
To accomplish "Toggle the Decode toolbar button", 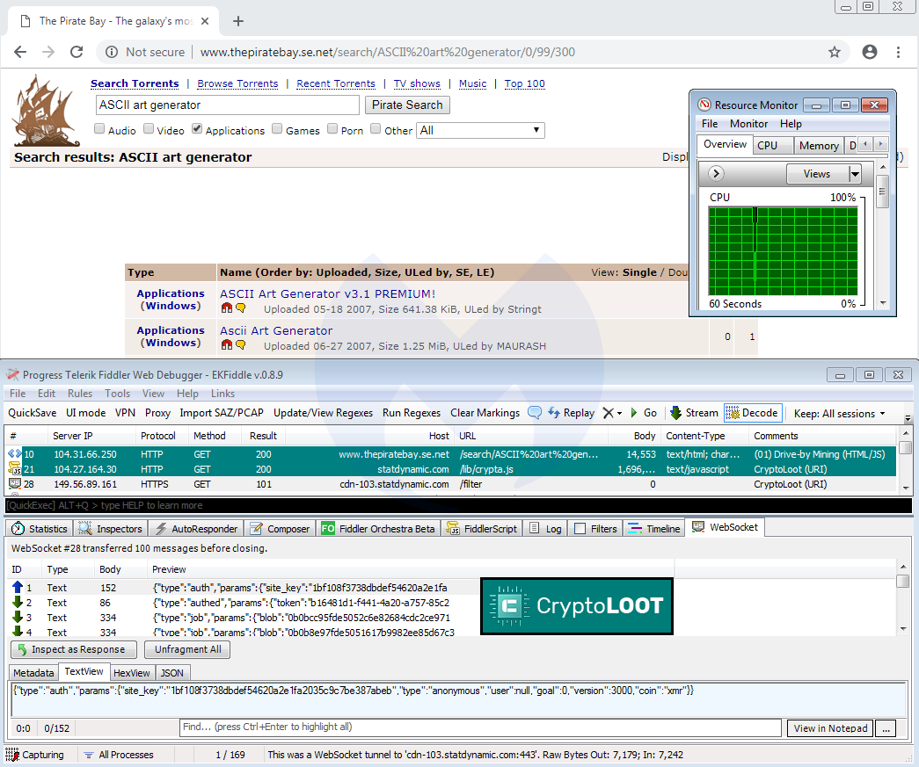I will tap(753, 413).
